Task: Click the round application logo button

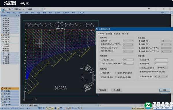Action: (3, 10)
